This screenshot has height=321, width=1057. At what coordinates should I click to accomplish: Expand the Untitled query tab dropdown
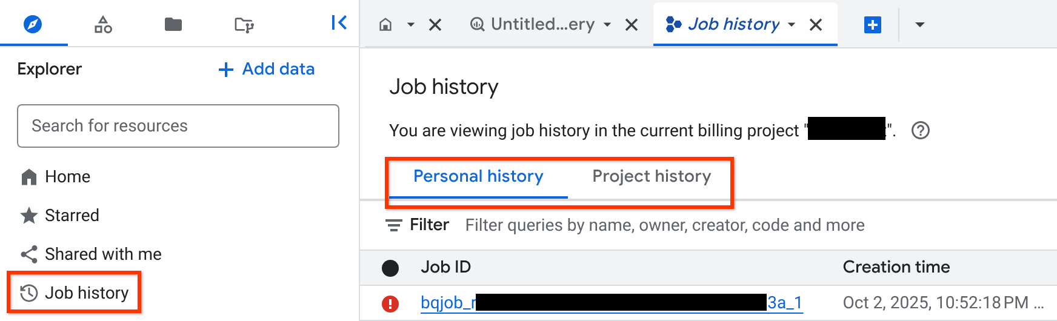[607, 25]
